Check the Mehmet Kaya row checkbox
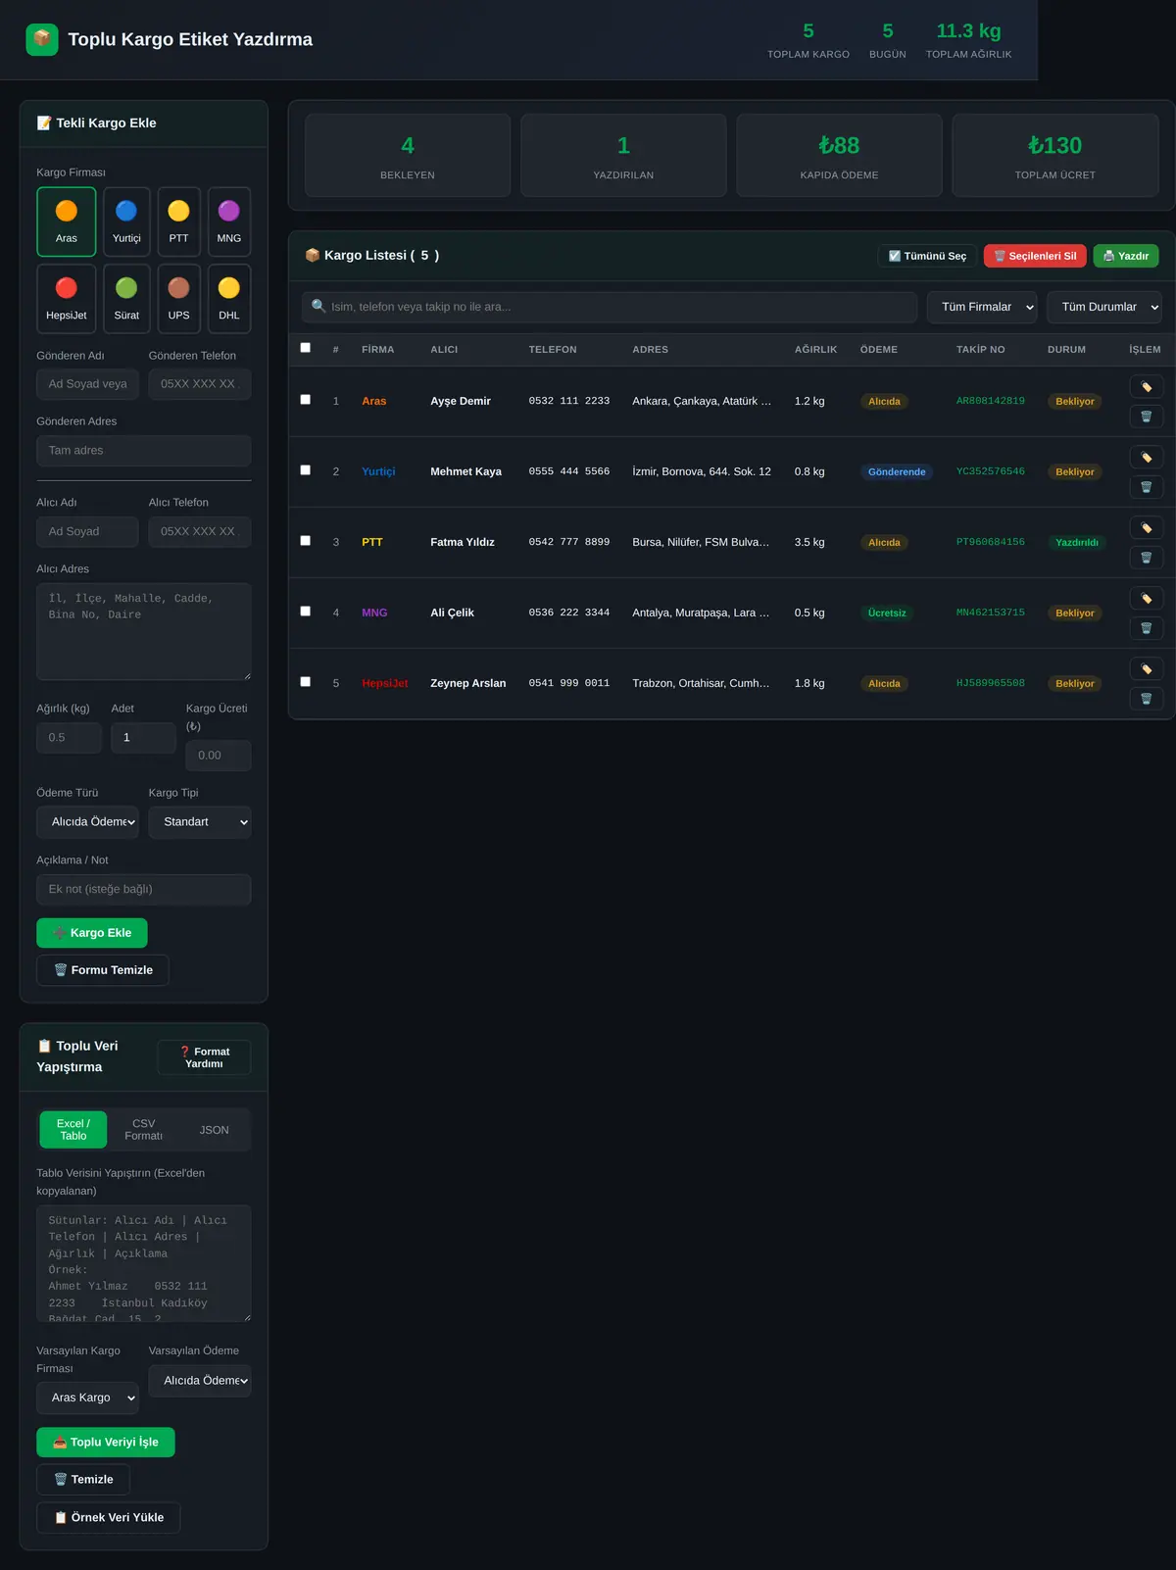1176x1570 pixels. [306, 470]
